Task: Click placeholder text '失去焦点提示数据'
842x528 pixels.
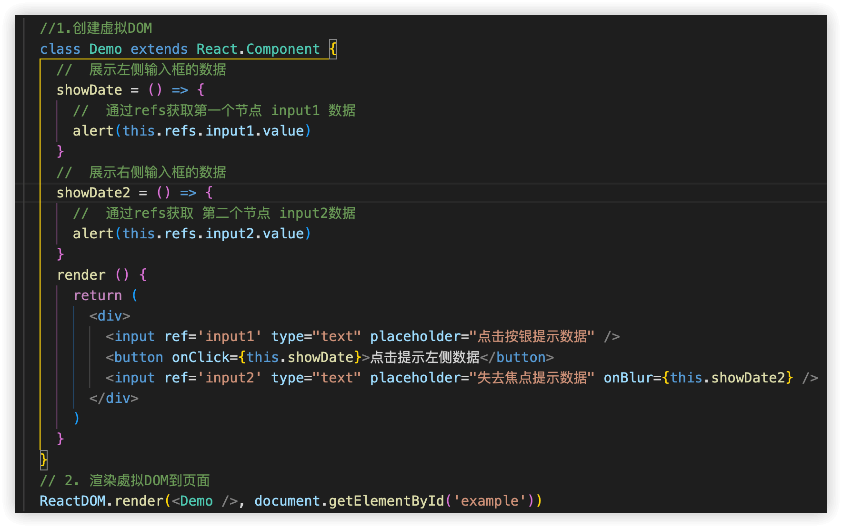Action: (532, 378)
